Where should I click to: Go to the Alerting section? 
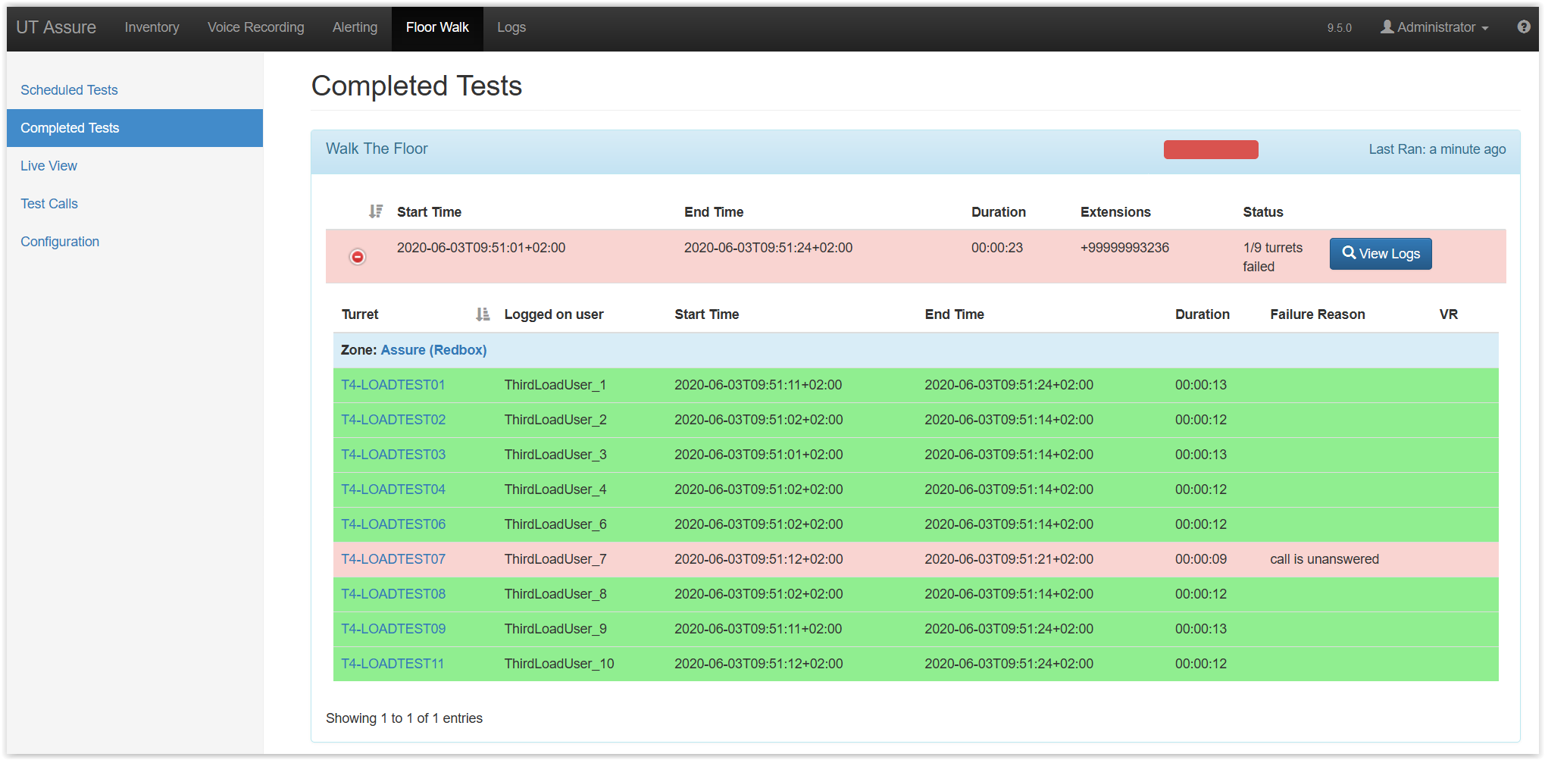tap(355, 27)
